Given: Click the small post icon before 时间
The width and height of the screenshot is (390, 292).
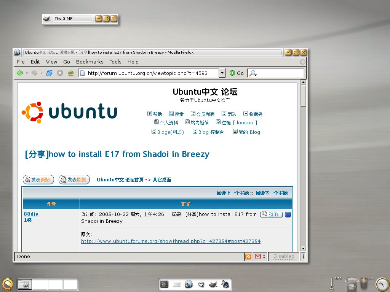Looking at the screenshot, I should pyautogui.click(x=83, y=214).
